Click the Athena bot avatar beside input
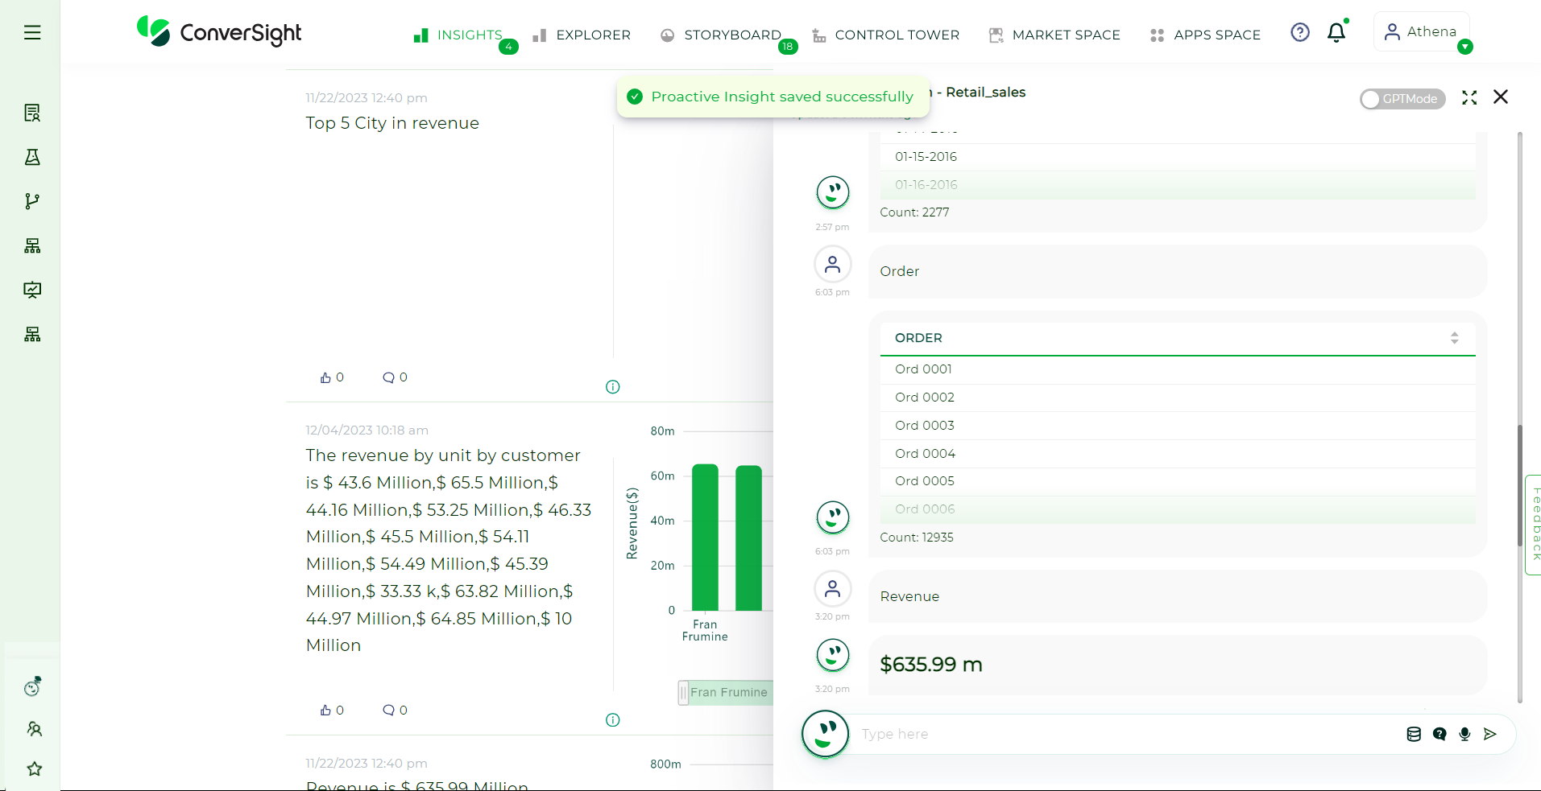The width and height of the screenshot is (1541, 791). [825, 734]
